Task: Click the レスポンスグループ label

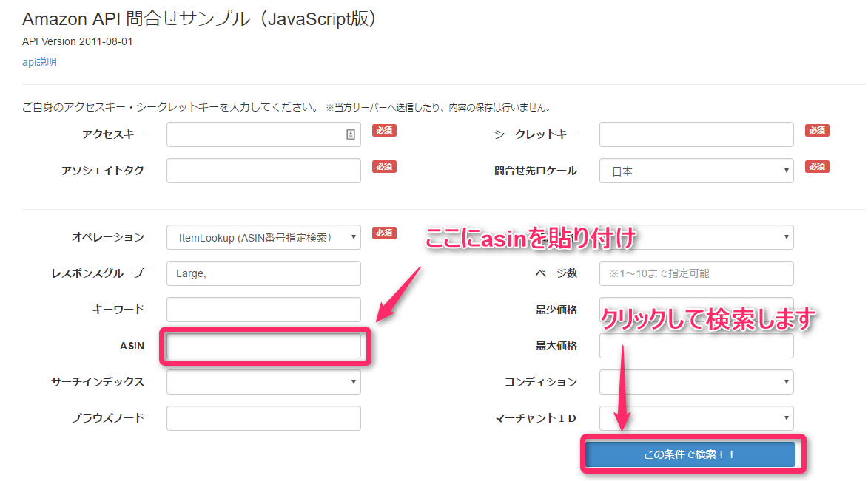Action: click(98, 273)
